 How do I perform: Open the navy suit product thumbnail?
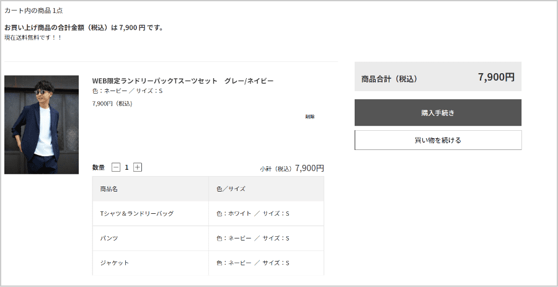coord(42,125)
